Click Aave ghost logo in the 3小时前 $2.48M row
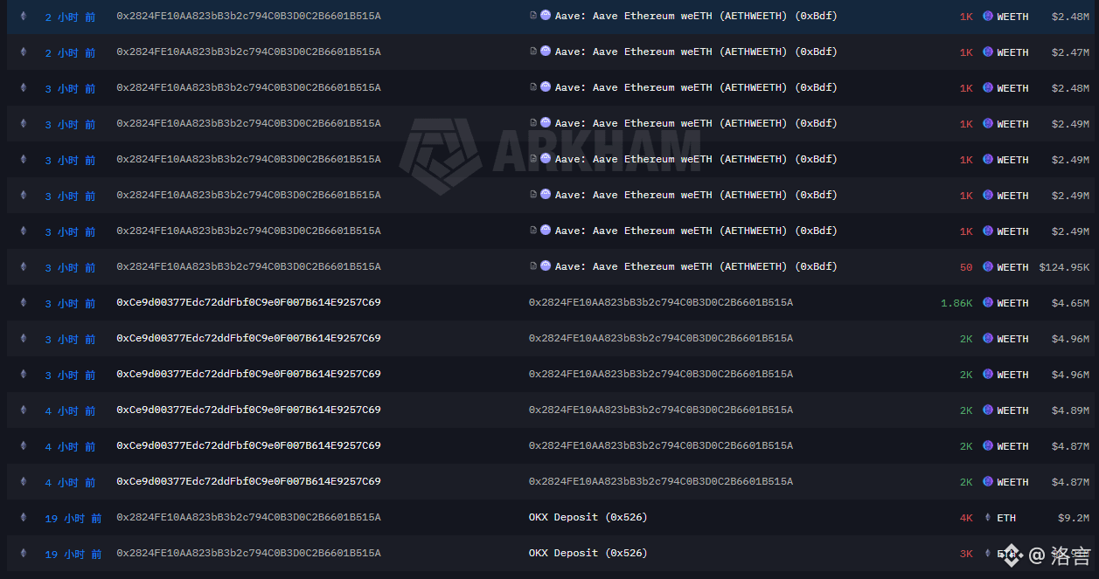 pos(546,87)
